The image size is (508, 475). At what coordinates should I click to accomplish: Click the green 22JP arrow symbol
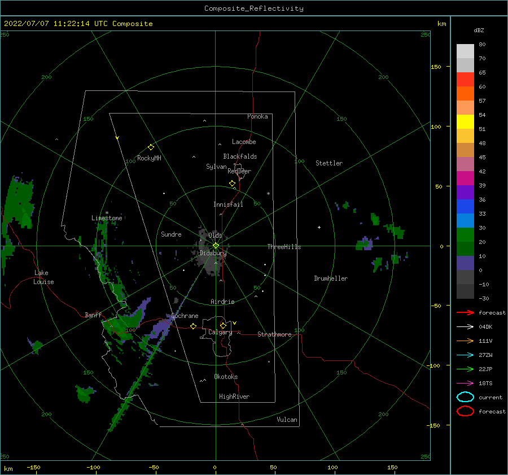point(465,369)
